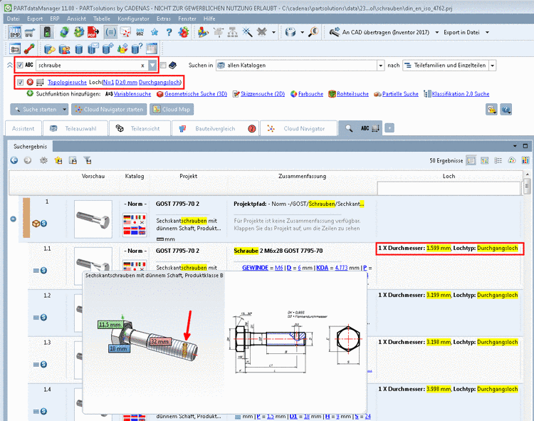Collapse result row 1 GOST 7795-70 2

pyautogui.click(x=14, y=219)
